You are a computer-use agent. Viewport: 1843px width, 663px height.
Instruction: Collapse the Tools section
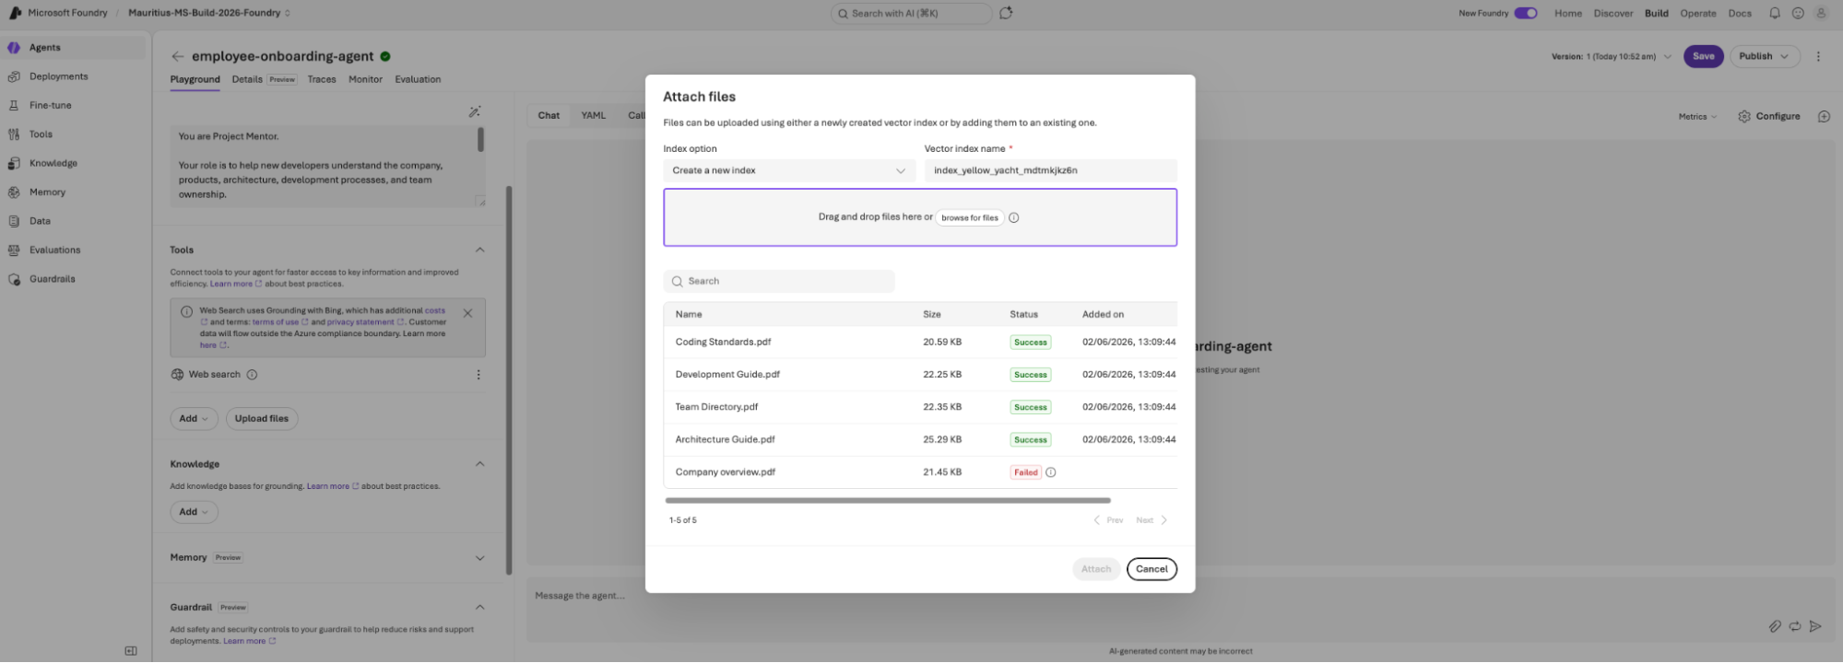(x=479, y=250)
